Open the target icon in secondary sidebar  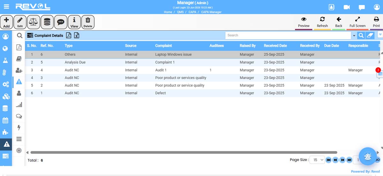[x=19, y=150]
